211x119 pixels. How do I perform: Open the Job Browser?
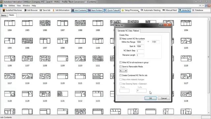pos(31,10)
